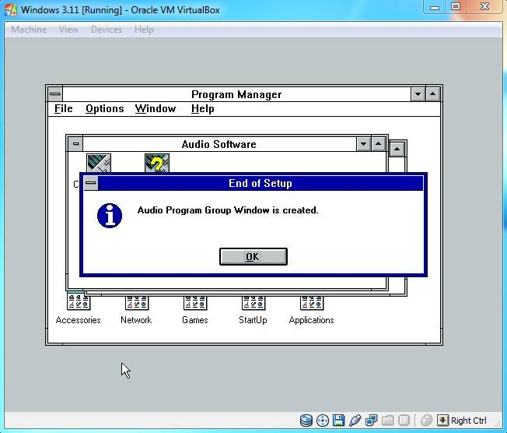Click the floppy disk status bar icon
The width and height of the screenshot is (507, 433).
click(x=339, y=421)
